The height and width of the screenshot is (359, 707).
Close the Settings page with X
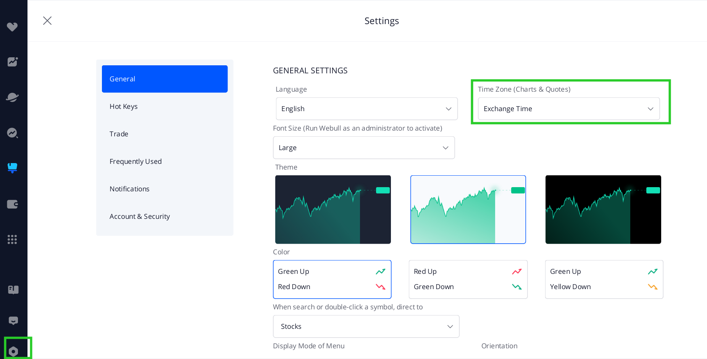click(47, 21)
